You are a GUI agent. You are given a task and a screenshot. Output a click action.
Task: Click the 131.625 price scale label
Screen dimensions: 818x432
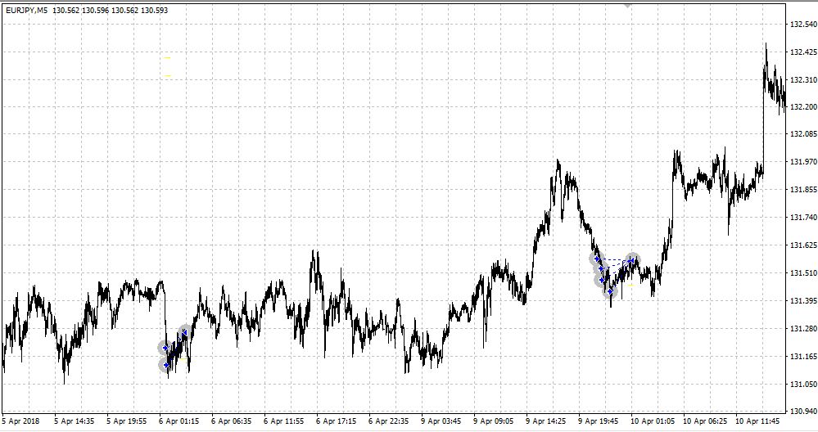coord(803,245)
